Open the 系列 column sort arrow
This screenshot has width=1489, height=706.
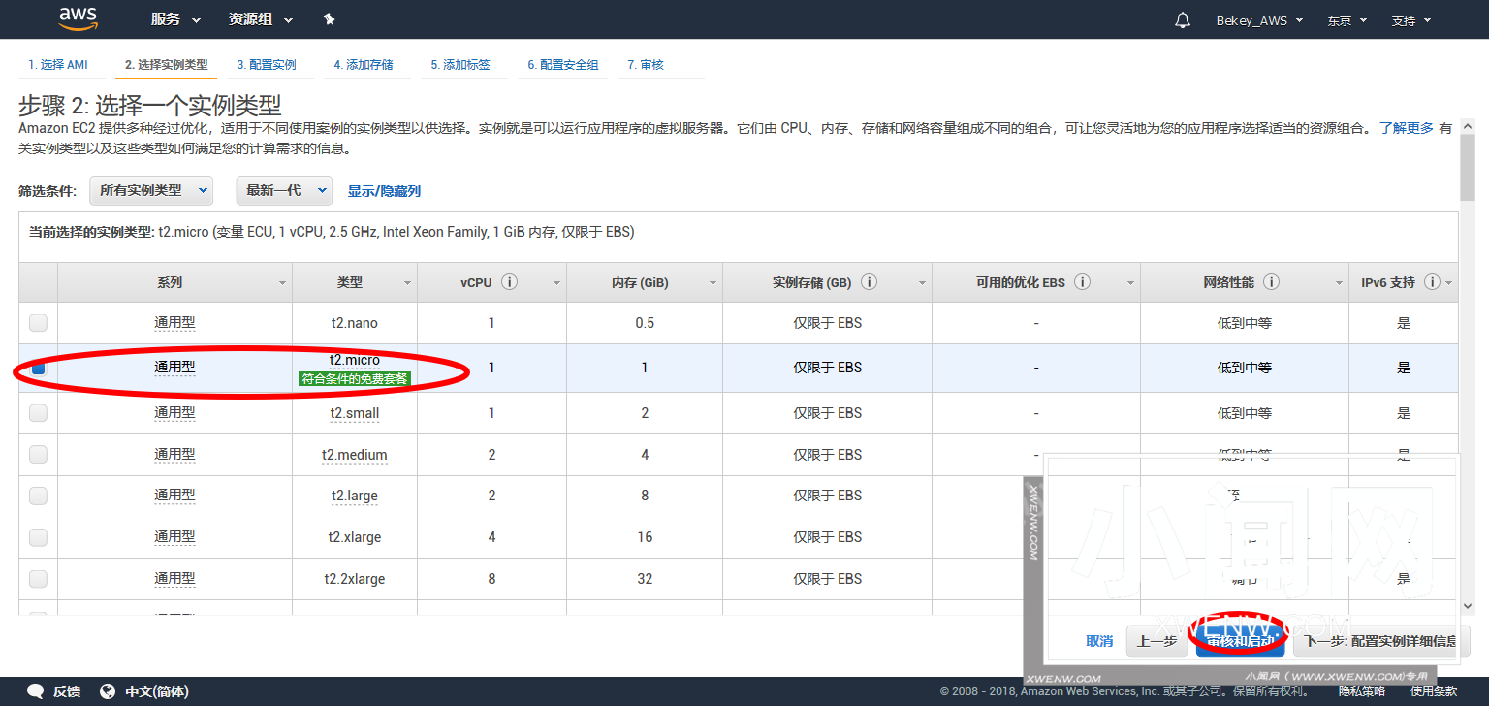[283, 283]
